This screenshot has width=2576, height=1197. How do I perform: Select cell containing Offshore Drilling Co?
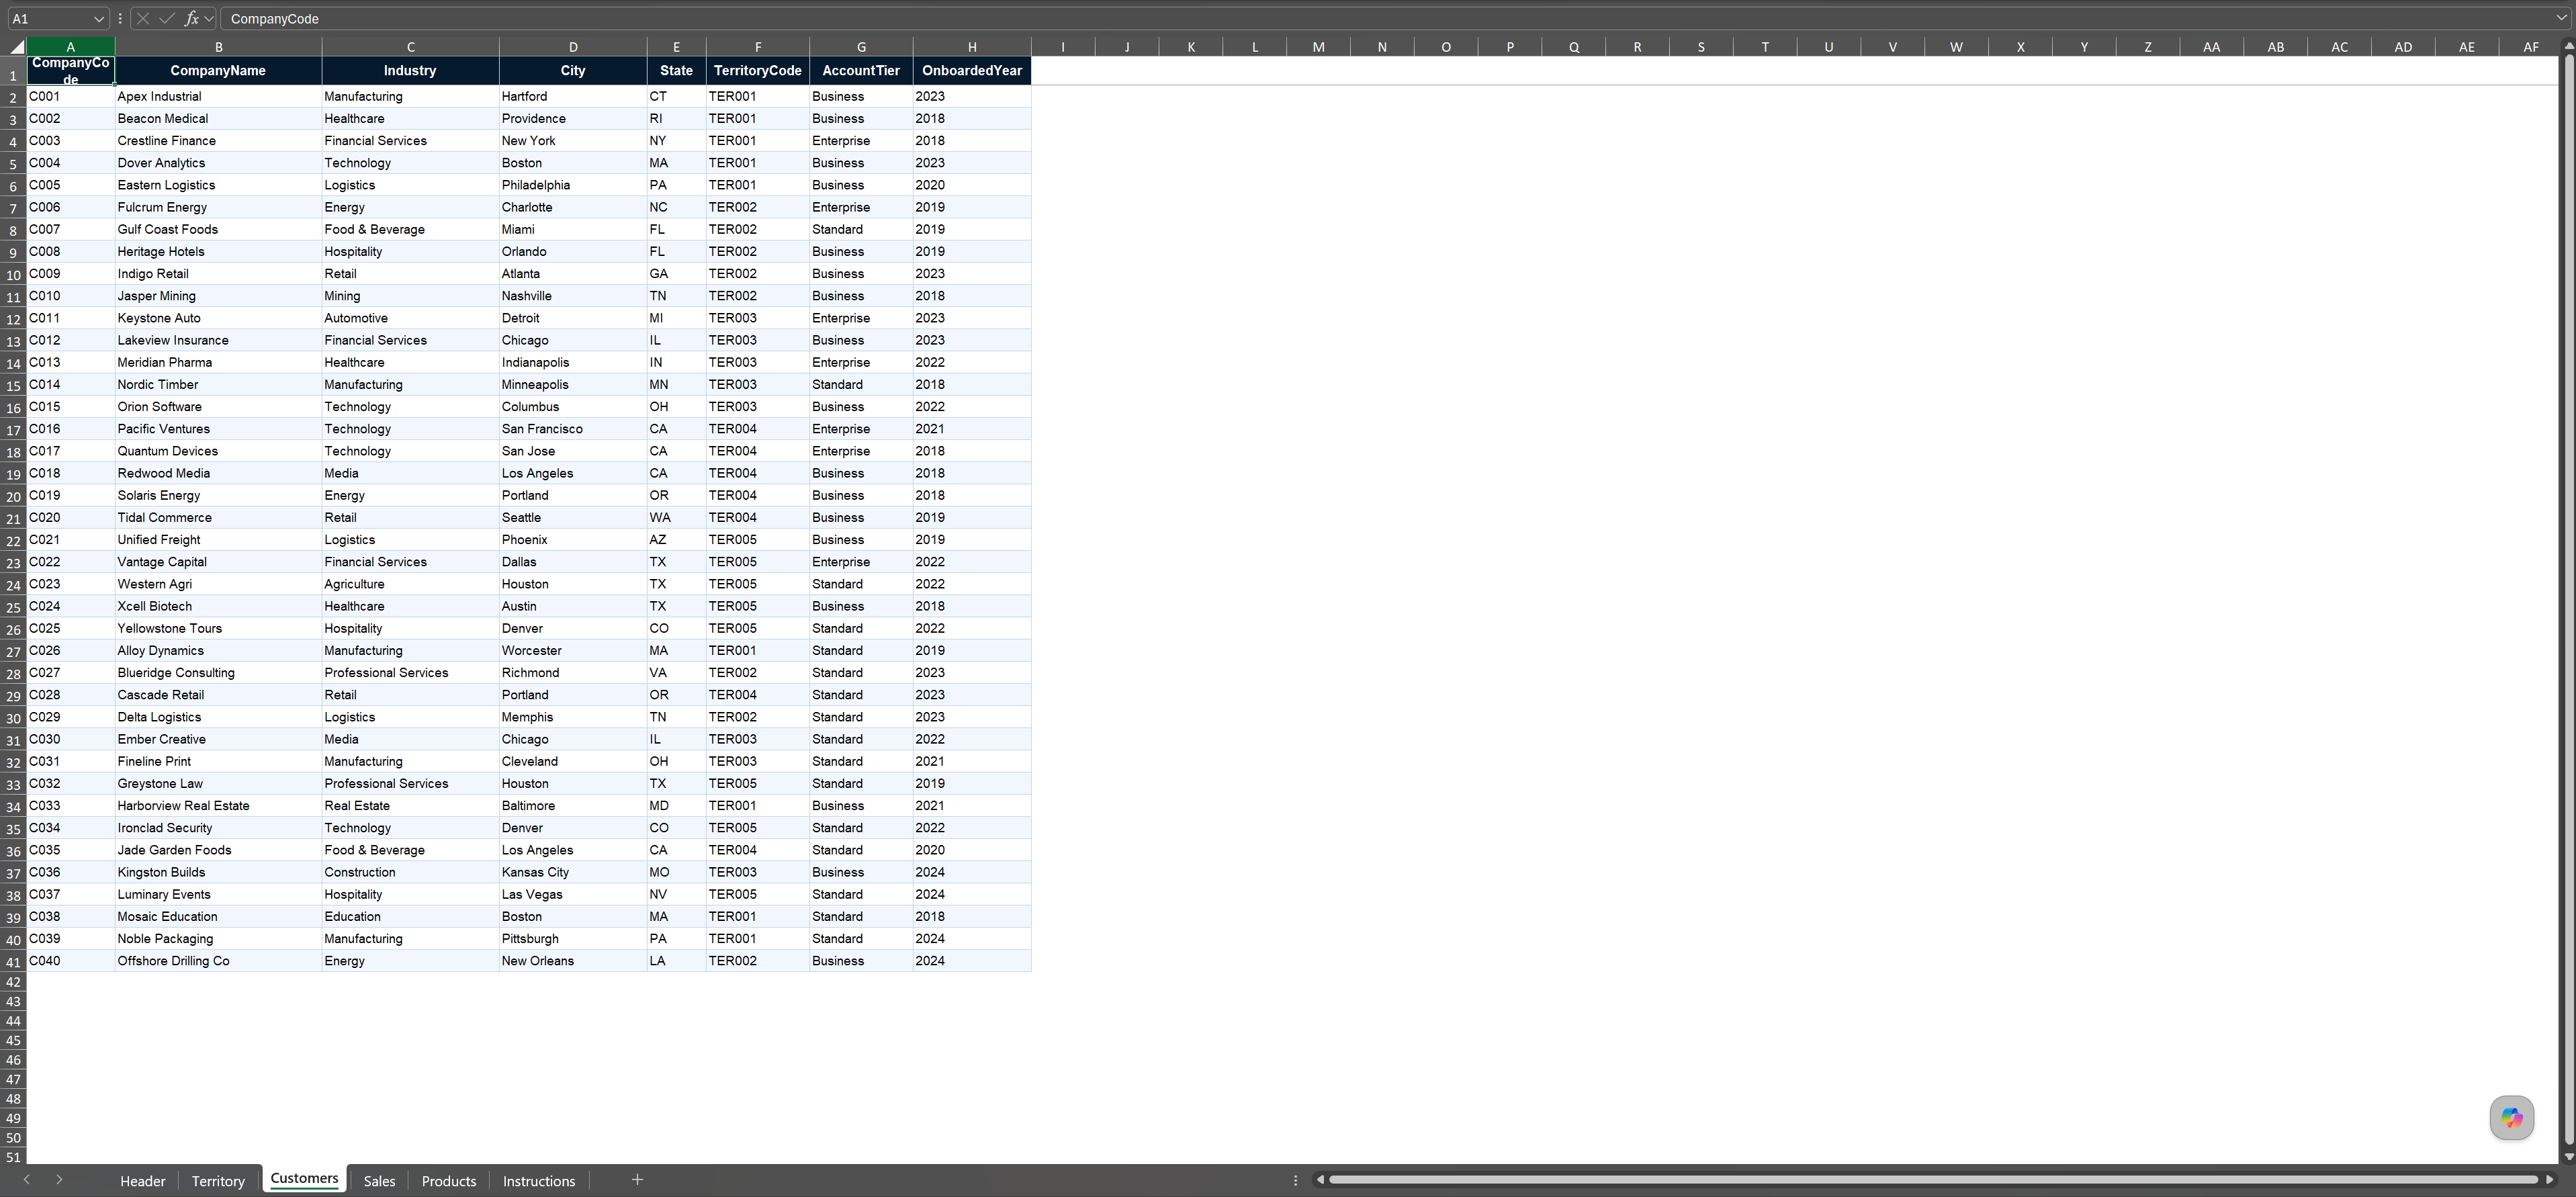pyautogui.click(x=218, y=961)
